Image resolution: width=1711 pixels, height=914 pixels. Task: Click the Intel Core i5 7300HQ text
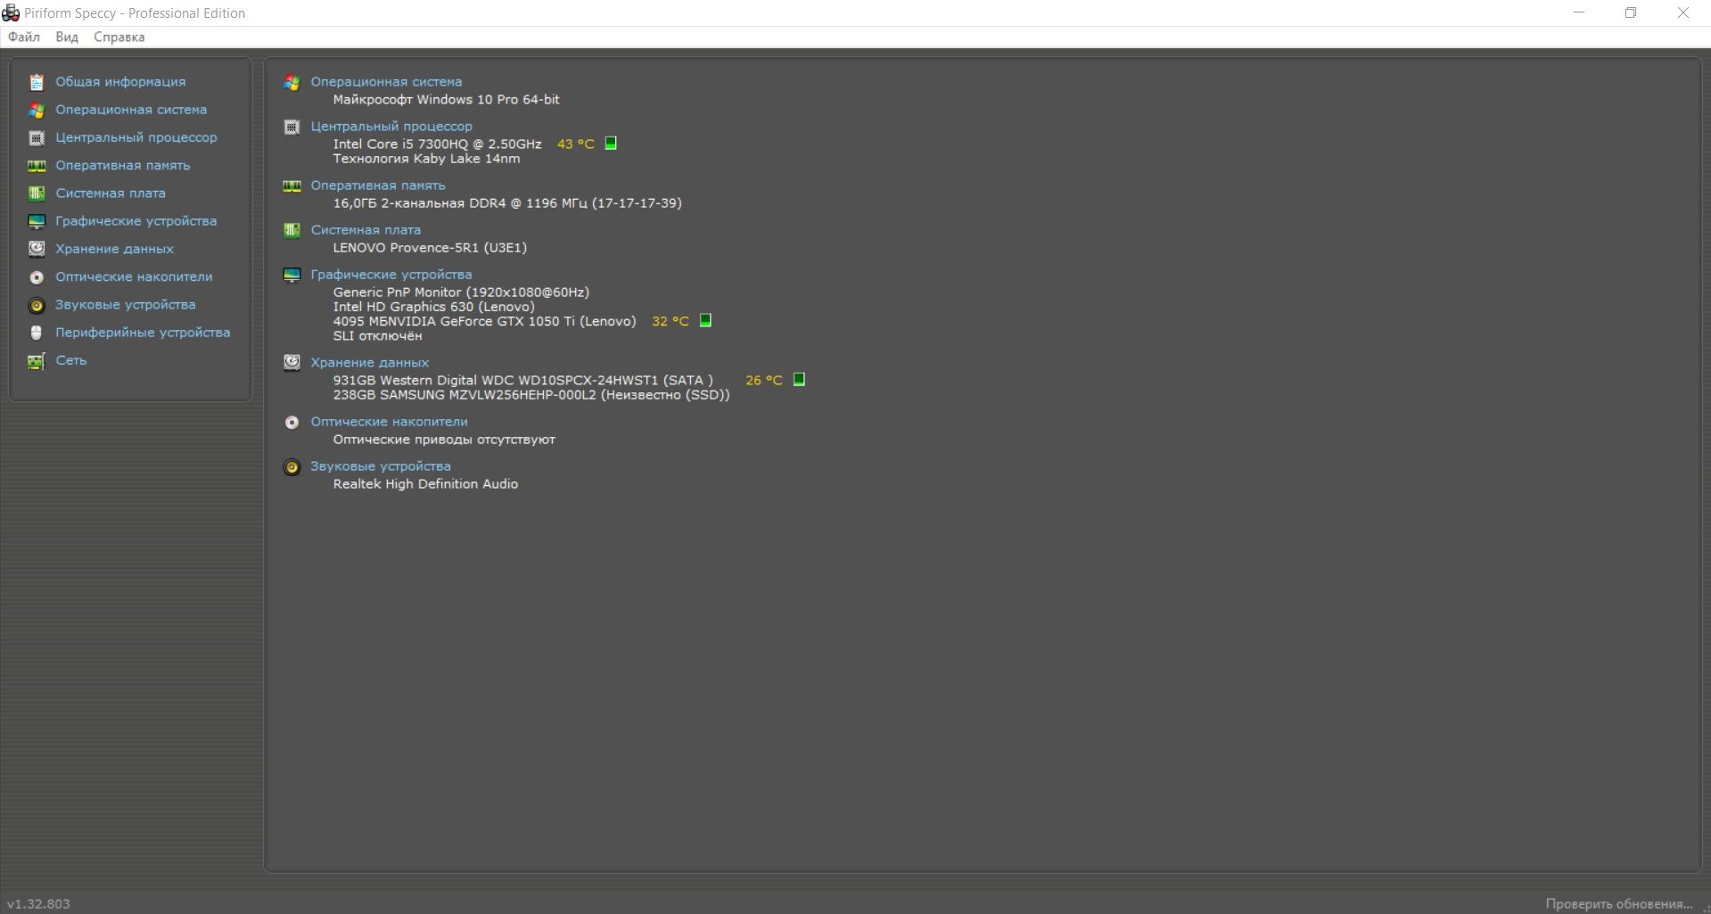(437, 144)
